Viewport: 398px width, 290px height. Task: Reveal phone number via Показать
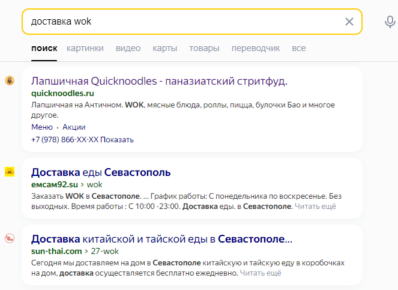116,139
